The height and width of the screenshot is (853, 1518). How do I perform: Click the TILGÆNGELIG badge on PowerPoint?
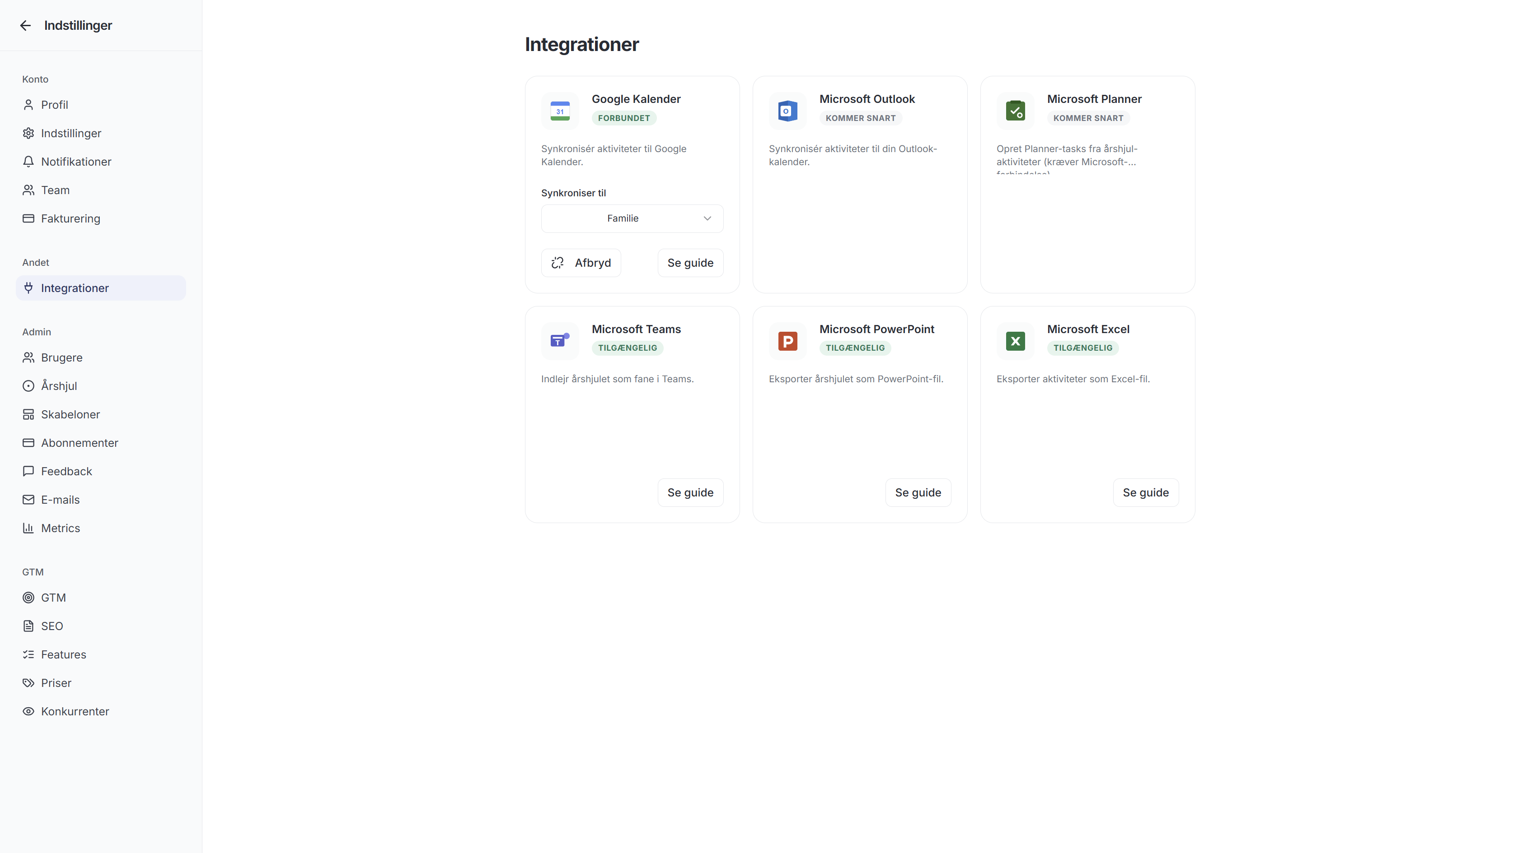[x=855, y=348]
